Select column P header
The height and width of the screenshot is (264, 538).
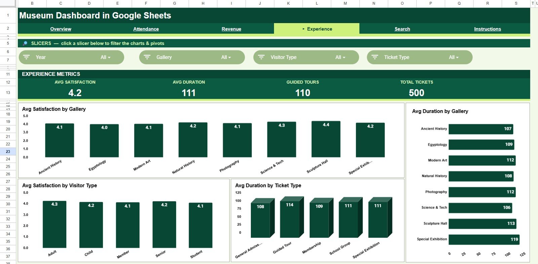[x=431, y=3]
